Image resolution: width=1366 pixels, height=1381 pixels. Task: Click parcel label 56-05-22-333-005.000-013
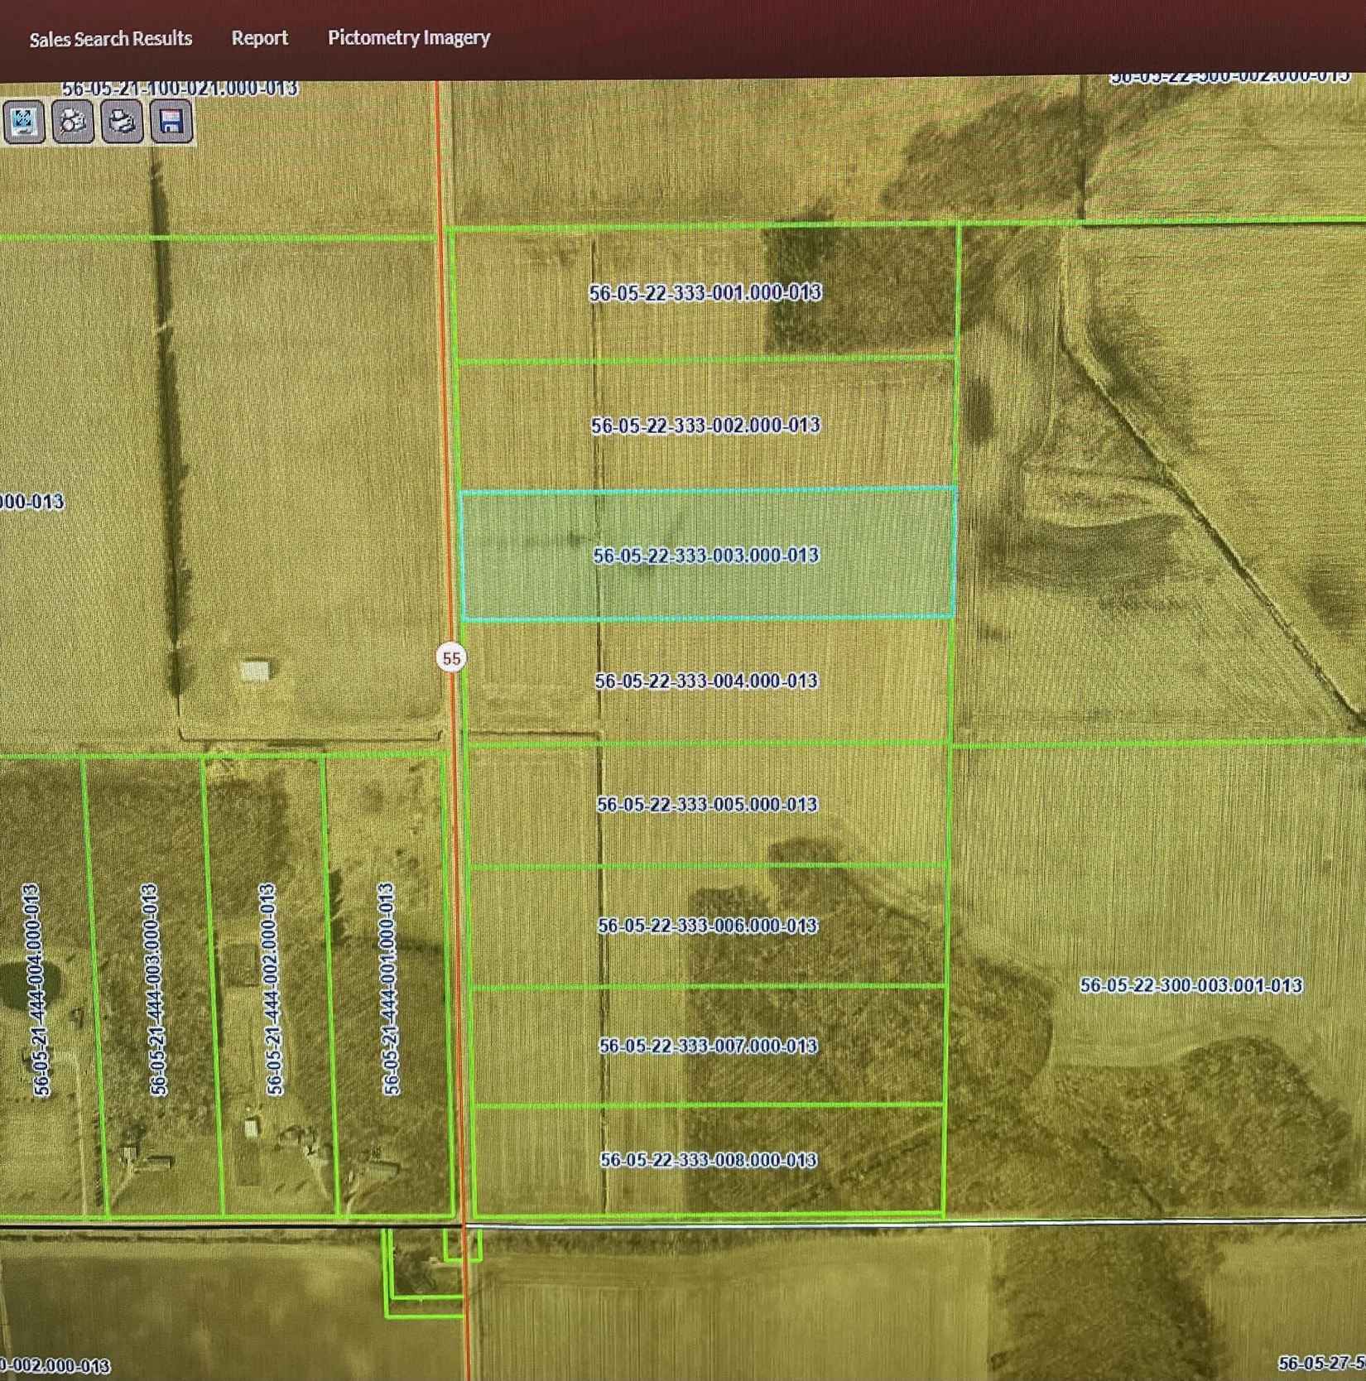(x=707, y=804)
